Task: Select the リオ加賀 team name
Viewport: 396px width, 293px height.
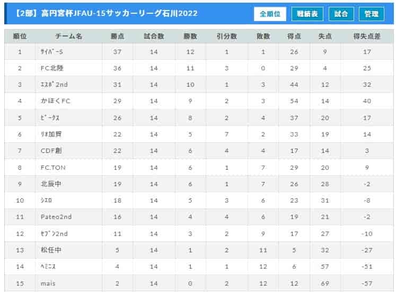Action: point(51,134)
